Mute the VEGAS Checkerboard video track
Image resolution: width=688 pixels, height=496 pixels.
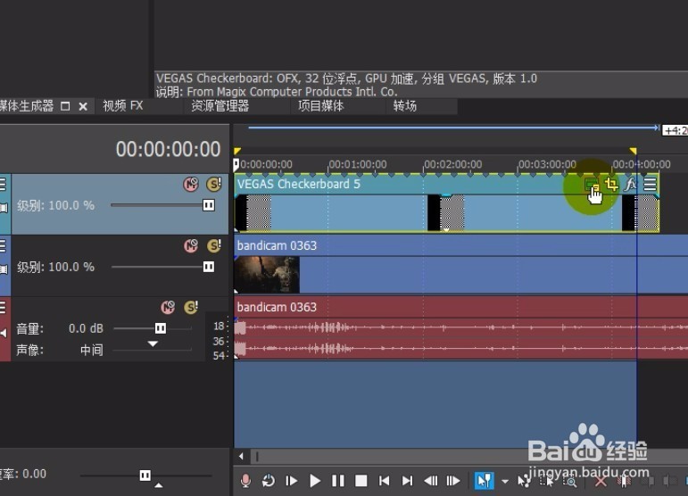tap(191, 184)
